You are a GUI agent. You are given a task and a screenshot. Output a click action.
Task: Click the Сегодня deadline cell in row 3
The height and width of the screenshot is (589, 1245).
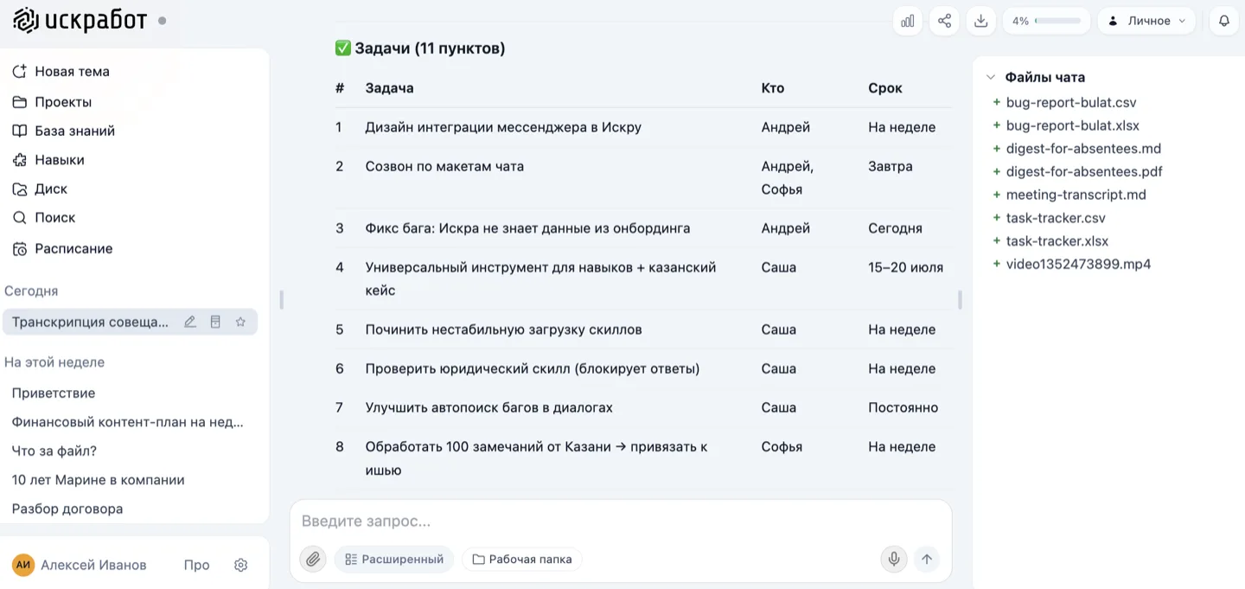tap(895, 228)
